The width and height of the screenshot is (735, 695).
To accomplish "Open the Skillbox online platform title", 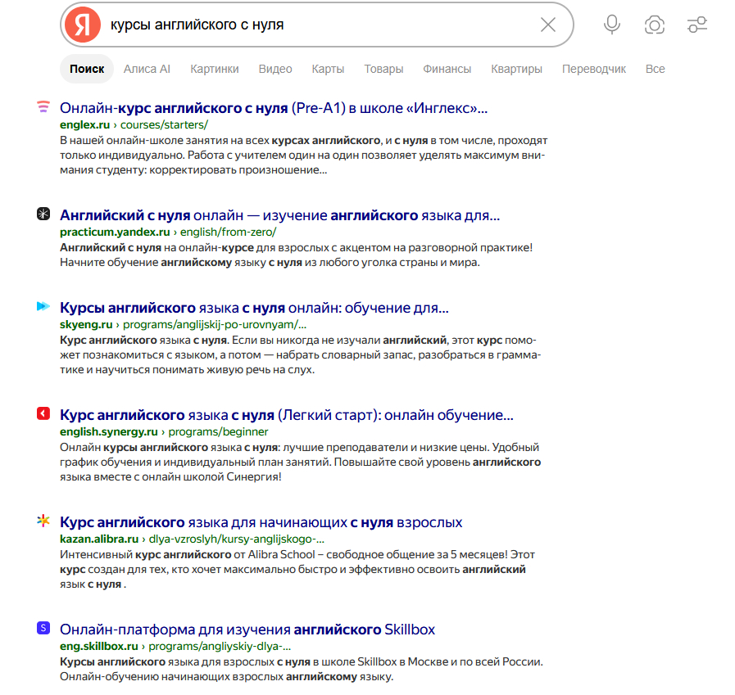I will pyautogui.click(x=247, y=630).
